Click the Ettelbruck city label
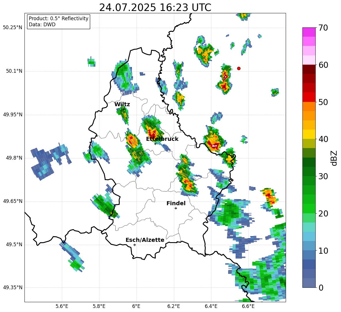Image resolution: width=341 pixels, height=312 pixels. coord(162,139)
